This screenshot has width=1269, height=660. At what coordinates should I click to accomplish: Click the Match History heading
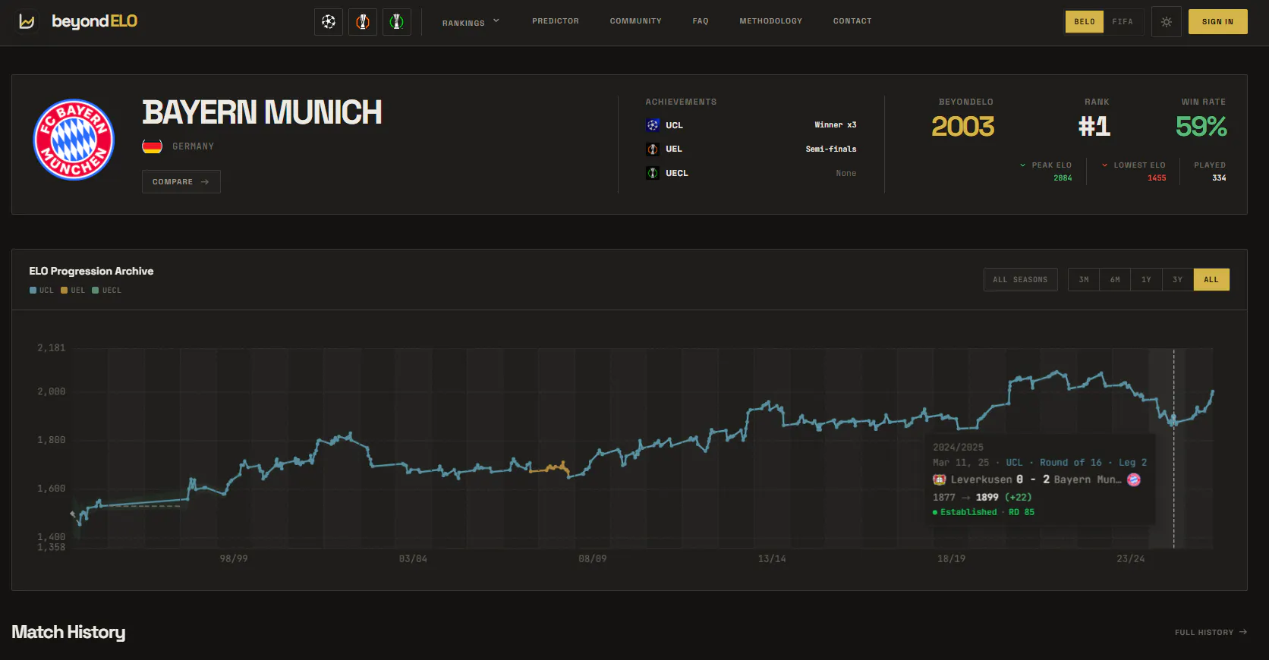68,632
